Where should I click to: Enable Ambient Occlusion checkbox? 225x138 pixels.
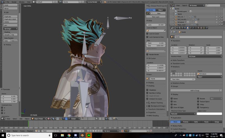point(147,99)
